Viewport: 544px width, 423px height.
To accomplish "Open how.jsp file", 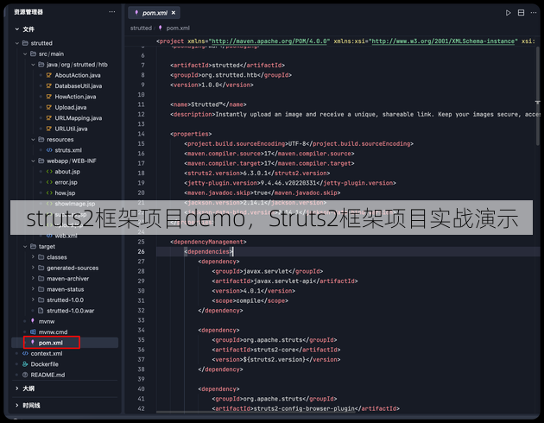I will [65, 193].
